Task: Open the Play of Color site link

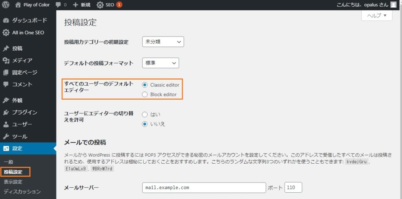Action: click(37, 5)
